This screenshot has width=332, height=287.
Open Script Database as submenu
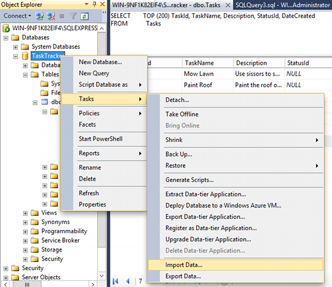point(104,85)
